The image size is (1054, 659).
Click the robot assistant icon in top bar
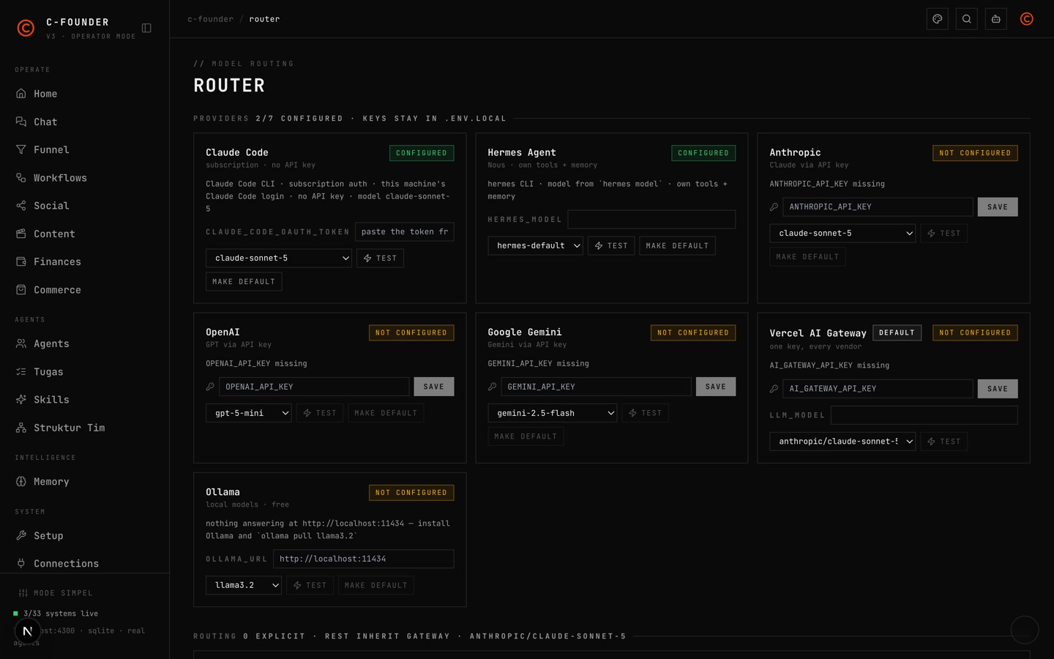[x=995, y=19]
